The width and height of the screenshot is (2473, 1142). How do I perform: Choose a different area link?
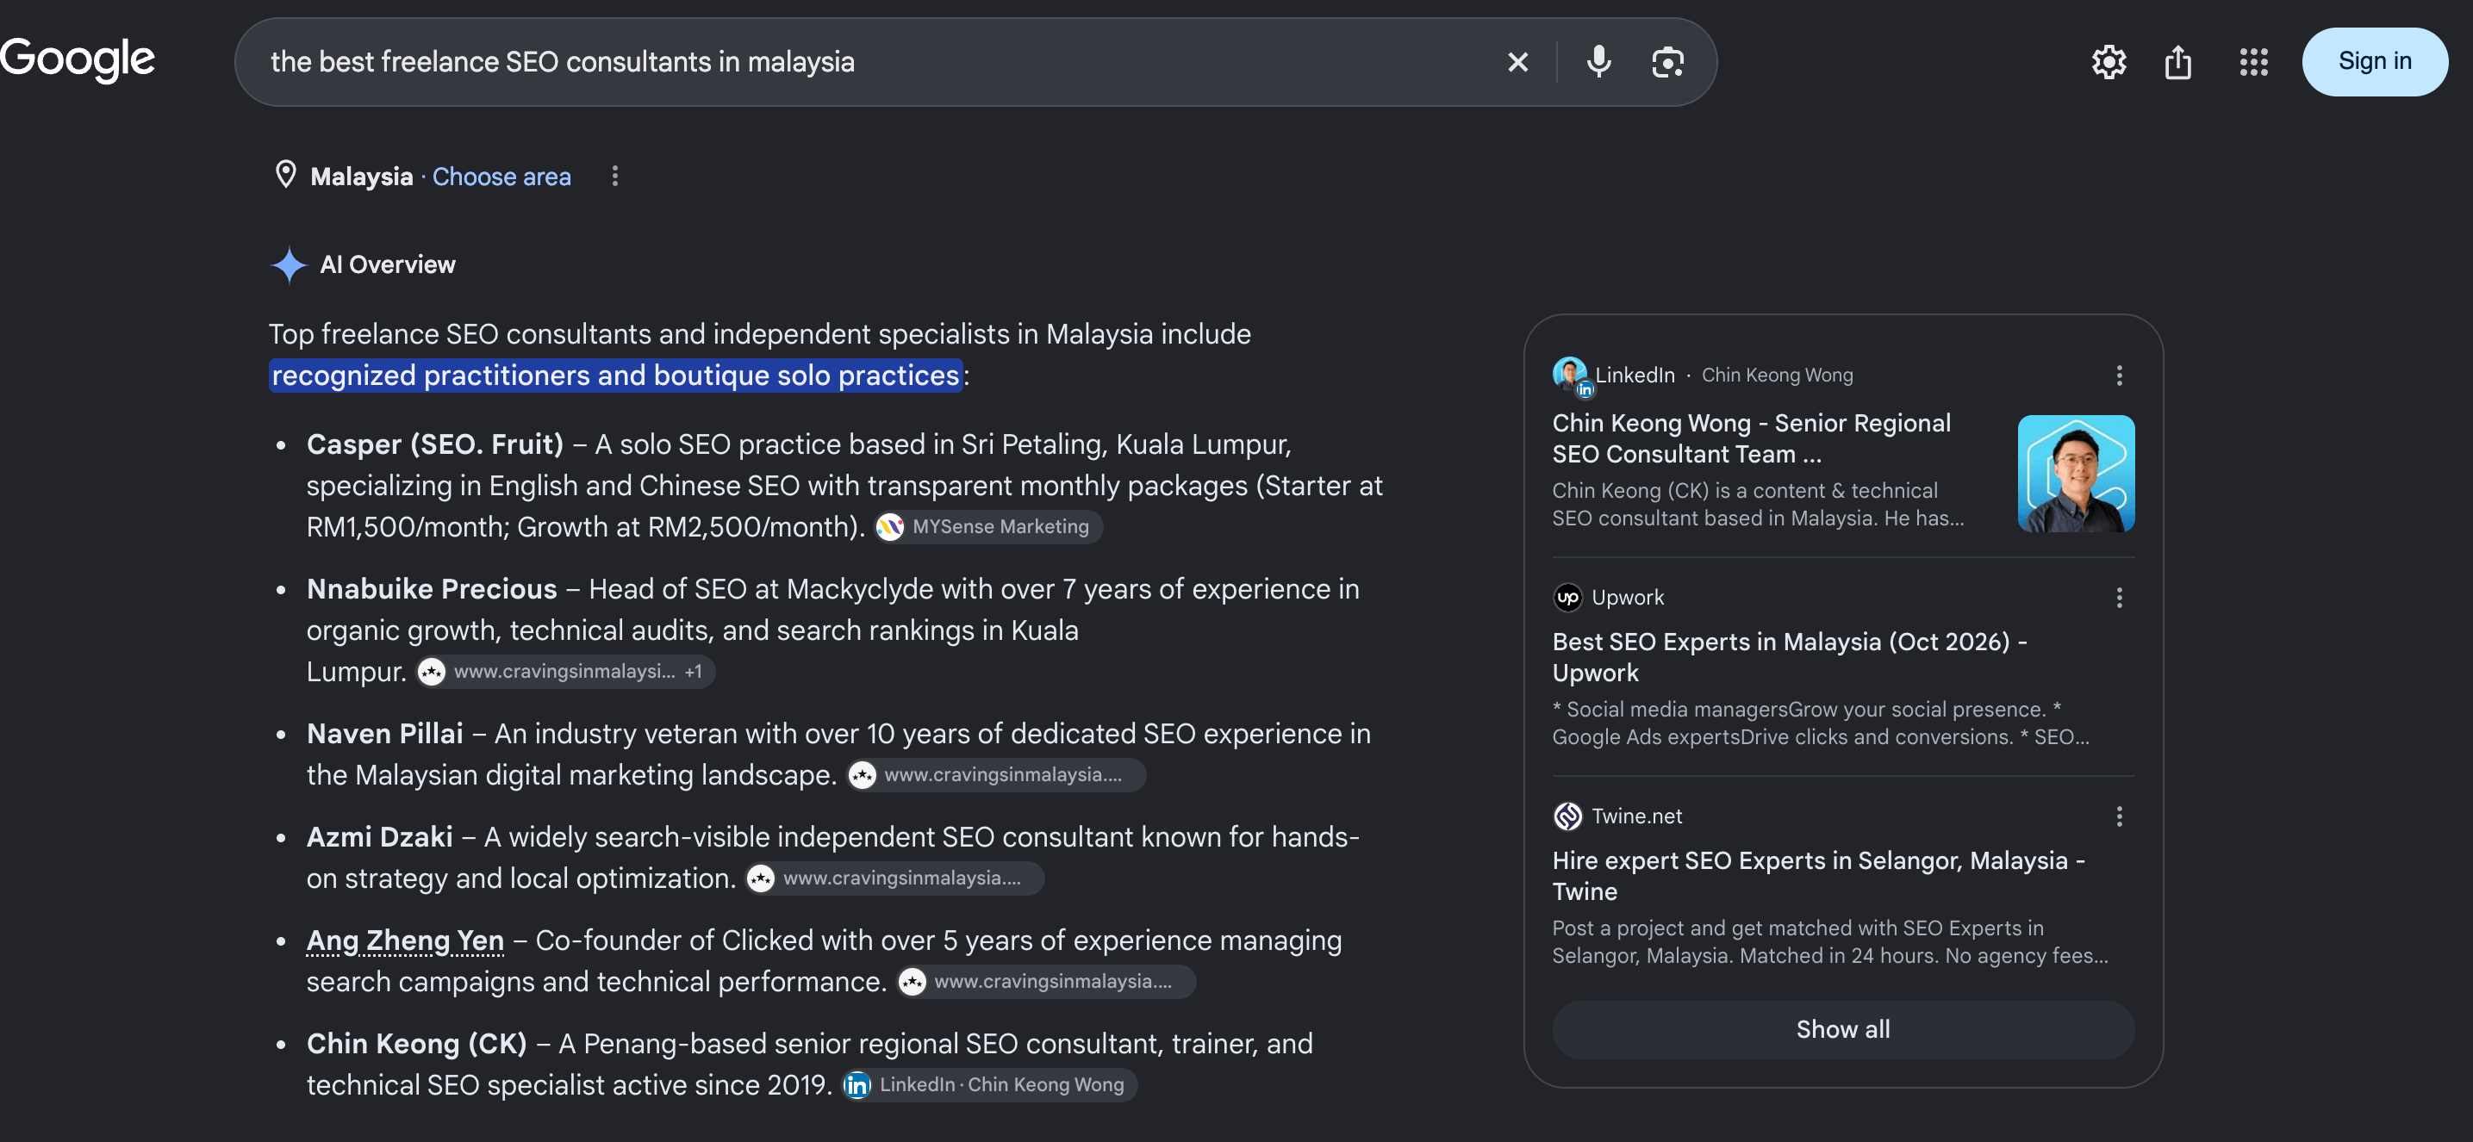pyautogui.click(x=501, y=177)
